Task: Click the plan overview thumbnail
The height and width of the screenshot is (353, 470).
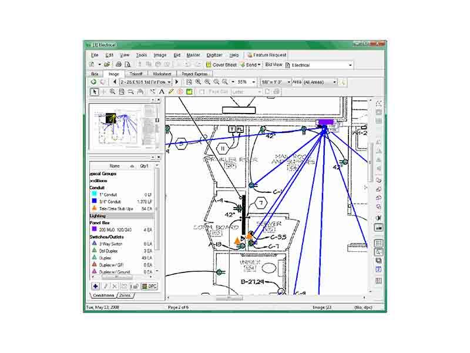Action: [125, 126]
